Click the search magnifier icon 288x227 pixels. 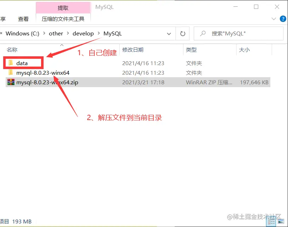(203, 33)
